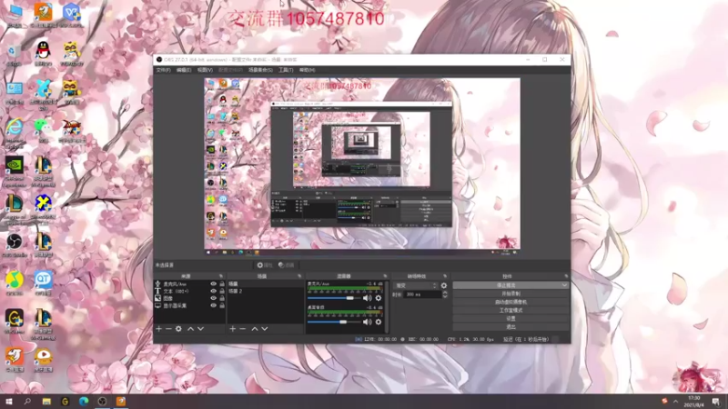728x409 pixels.
Task: Mute the 麦克风/Aux audio channel
Action: 368,298
